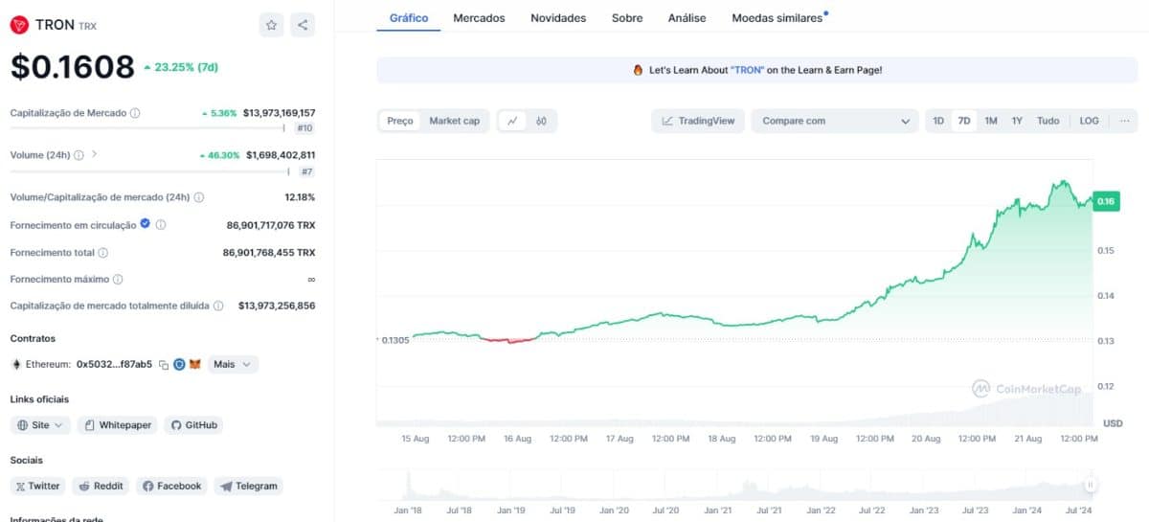Switch the chart to Market cap
The height and width of the screenshot is (522, 1149).
coord(454,121)
